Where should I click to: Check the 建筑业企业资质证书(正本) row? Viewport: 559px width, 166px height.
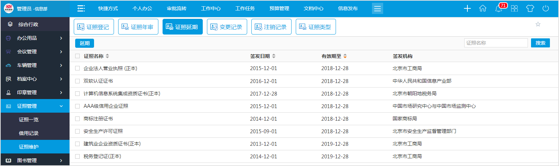77,144
